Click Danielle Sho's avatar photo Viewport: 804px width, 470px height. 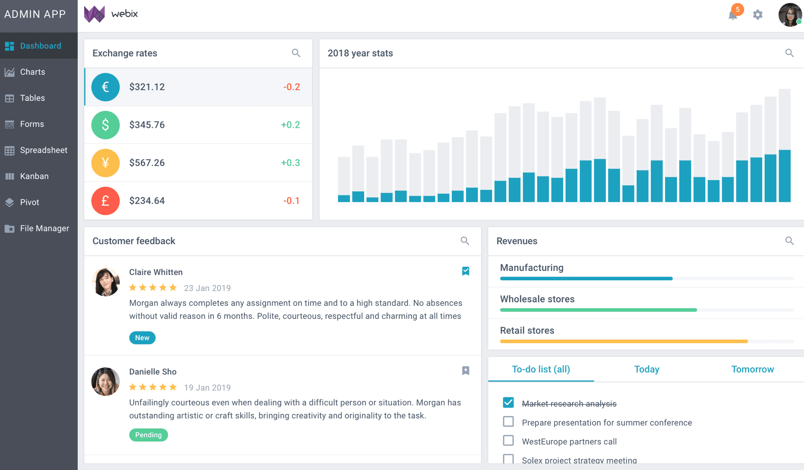pyautogui.click(x=106, y=382)
